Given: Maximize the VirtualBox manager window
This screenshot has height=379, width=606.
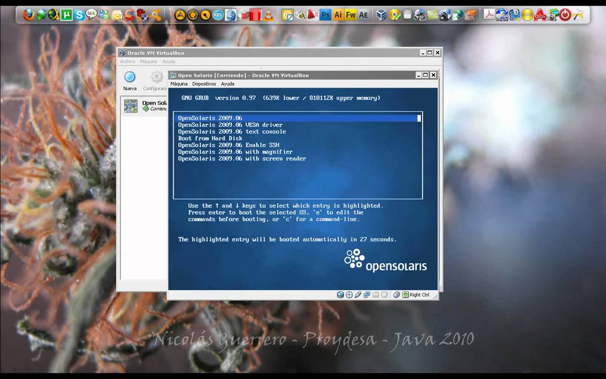Looking at the screenshot, I should click(x=430, y=53).
